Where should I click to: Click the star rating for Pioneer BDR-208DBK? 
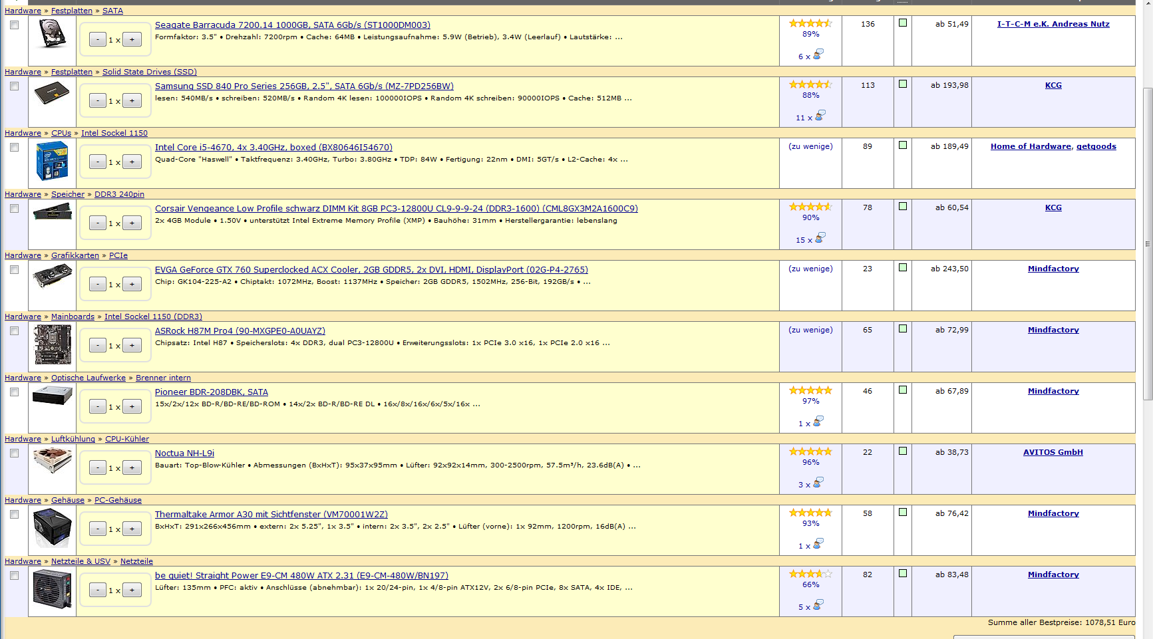810,390
